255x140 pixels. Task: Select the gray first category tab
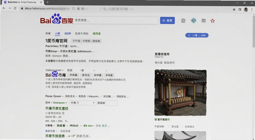[x=48, y=33]
